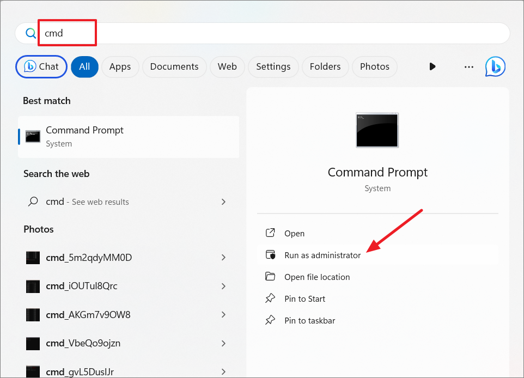Viewport: 524px width, 378px height.
Task: Click the Open file location folder icon
Action: point(270,276)
